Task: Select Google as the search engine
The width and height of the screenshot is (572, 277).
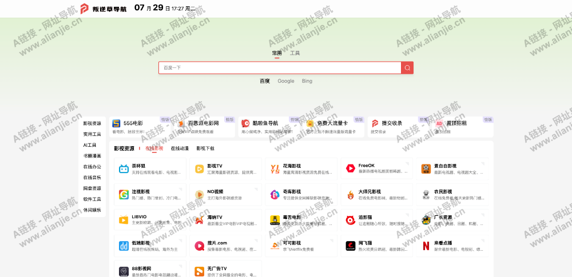Action: pos(285,81)
